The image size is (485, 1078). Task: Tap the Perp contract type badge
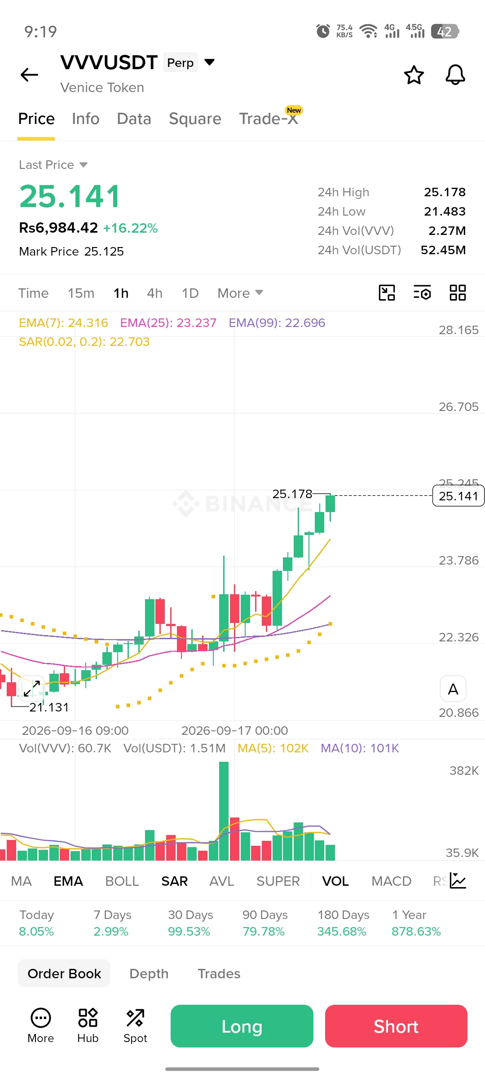pos(181,63)
